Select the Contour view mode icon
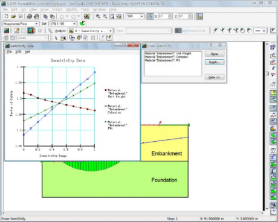 pyautogui.click(x=31, y=31)
